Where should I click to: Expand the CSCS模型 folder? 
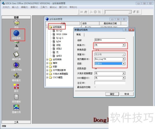pyautogui.click(x=47, y=78)
